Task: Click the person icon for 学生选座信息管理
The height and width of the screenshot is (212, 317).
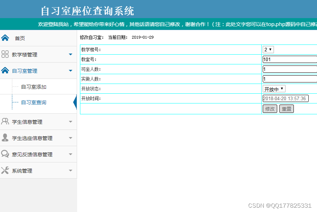Action: [x=5, y=137]
